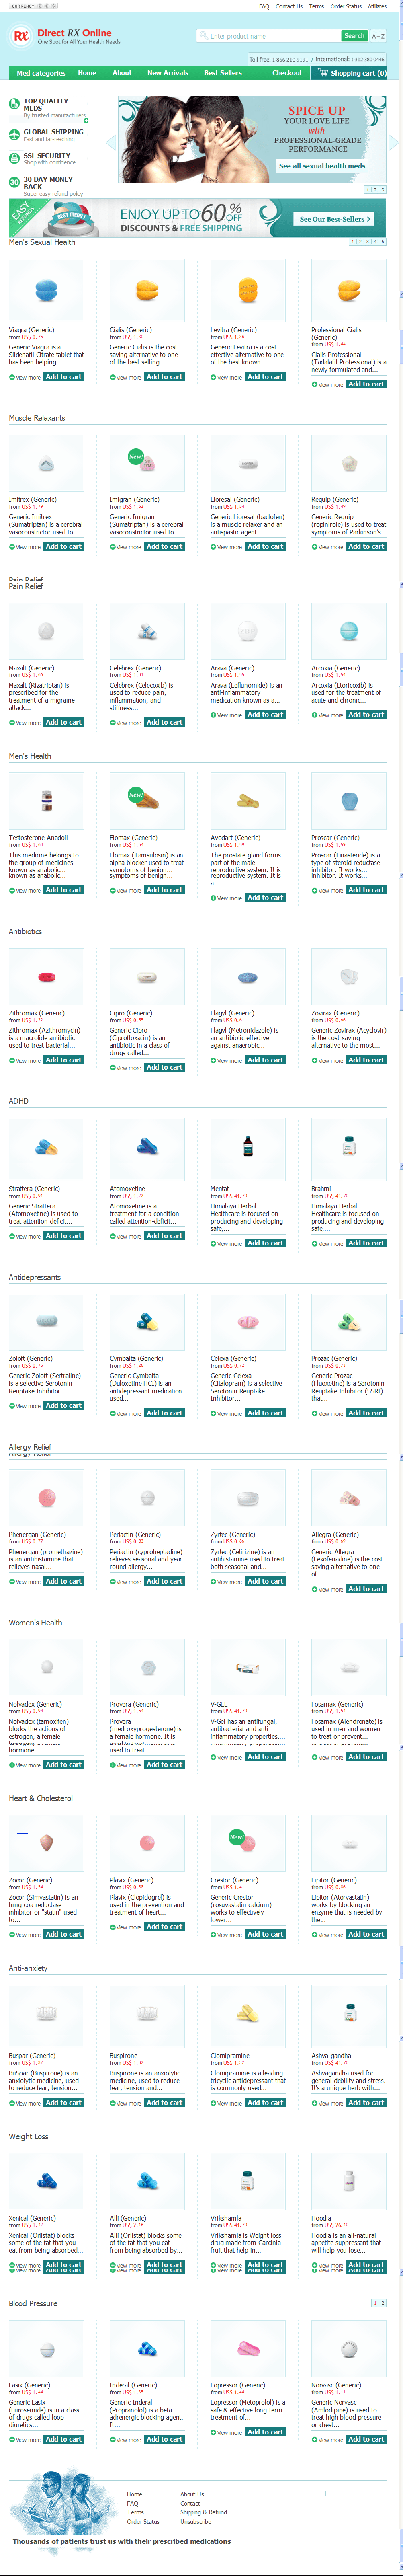Open Affiliates link in top bar
The width and height of the screenshot is (403, 2576).
tap(377, 6)
